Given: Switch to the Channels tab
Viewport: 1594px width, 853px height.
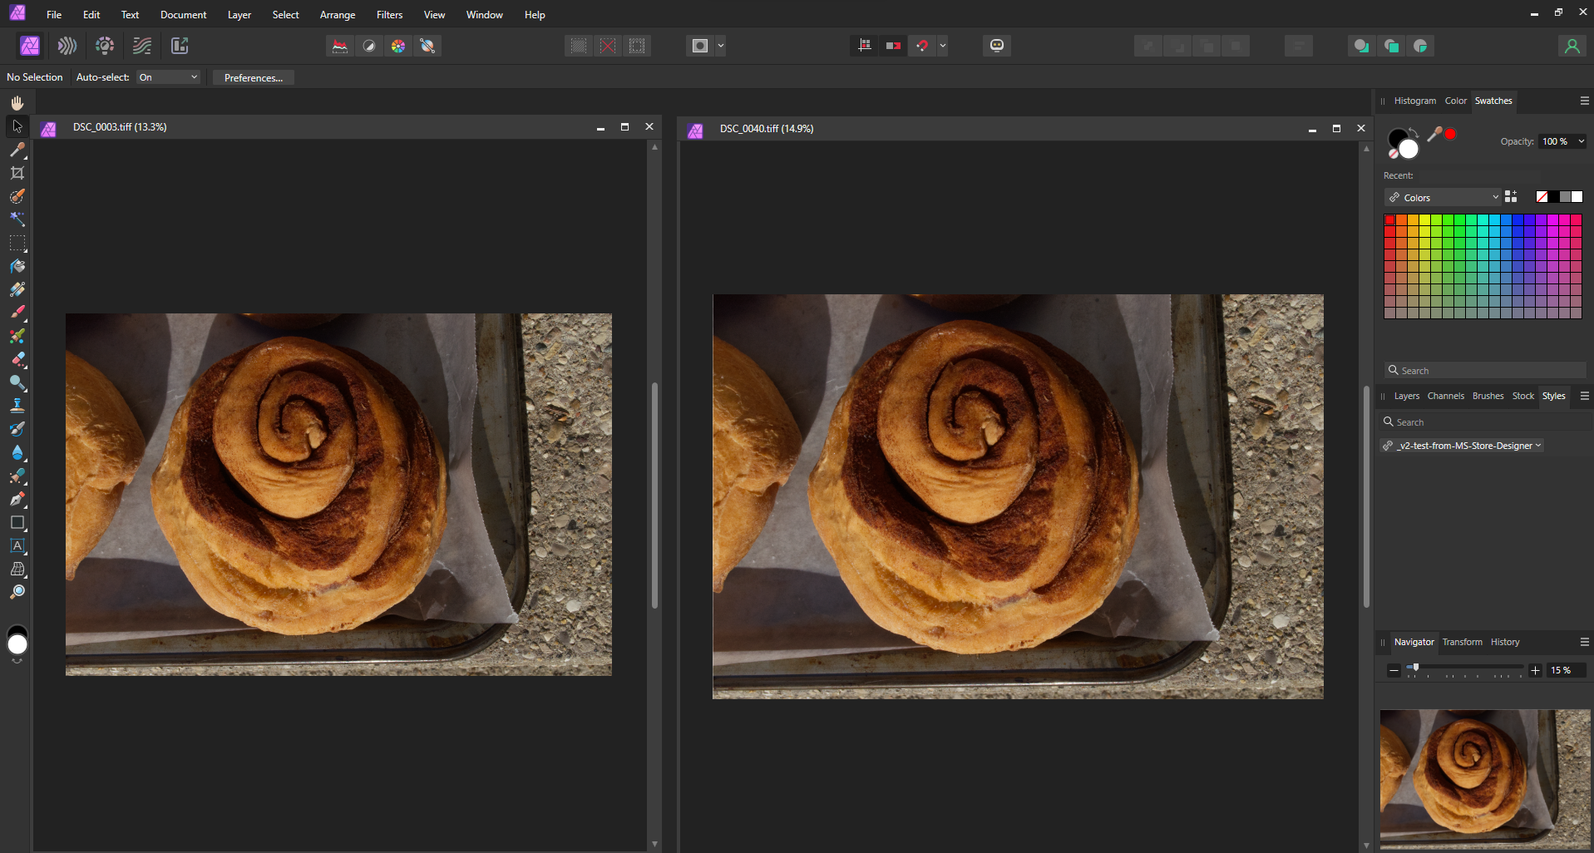Looking at the screenshot, I should point(1445,397).
